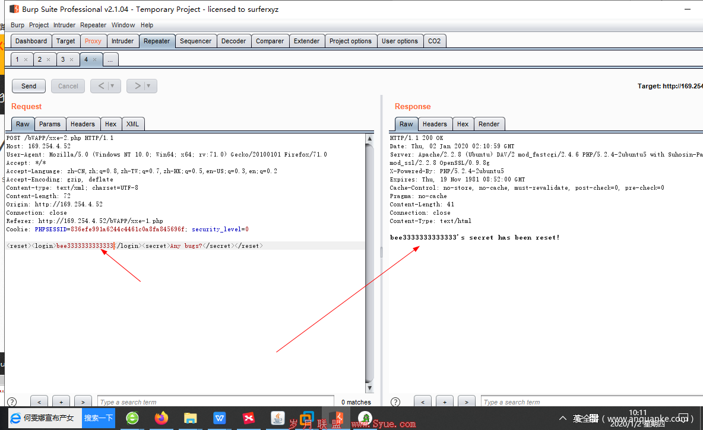Open the back history dropdown arrow
Screen dimensions: 703x430
[x=113, y=86]
